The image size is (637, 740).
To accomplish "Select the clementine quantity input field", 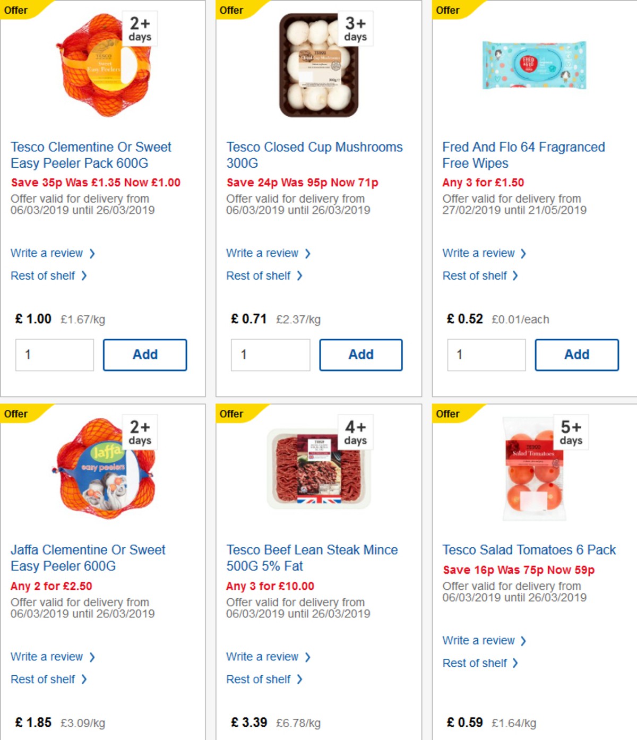I will point(55,355).
